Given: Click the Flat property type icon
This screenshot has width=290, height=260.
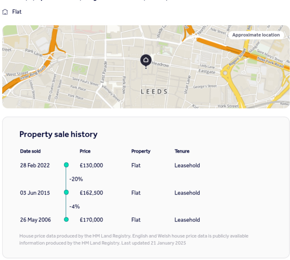Looking at the screenshot, I should tap(5, 12).
